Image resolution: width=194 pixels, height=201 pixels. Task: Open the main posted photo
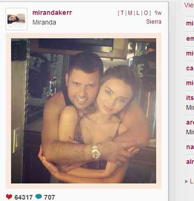[84, 111]
